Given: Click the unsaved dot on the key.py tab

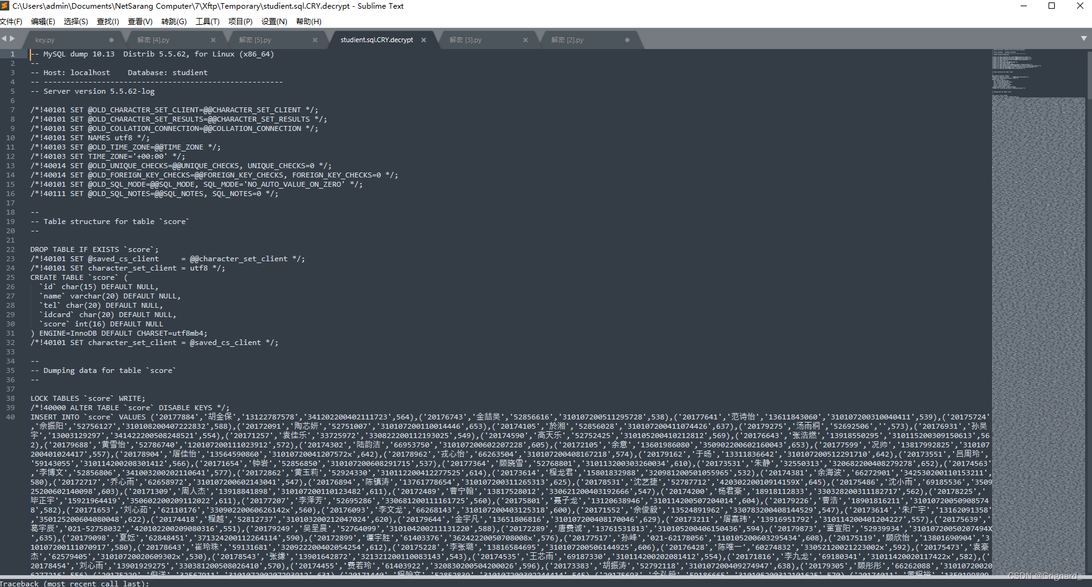Looking at the screenshot, I should coord(111,40).
